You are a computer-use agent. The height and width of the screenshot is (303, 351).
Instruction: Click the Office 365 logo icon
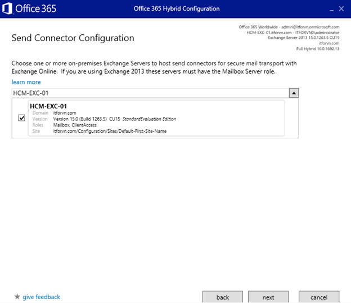(x=8, y=9)
